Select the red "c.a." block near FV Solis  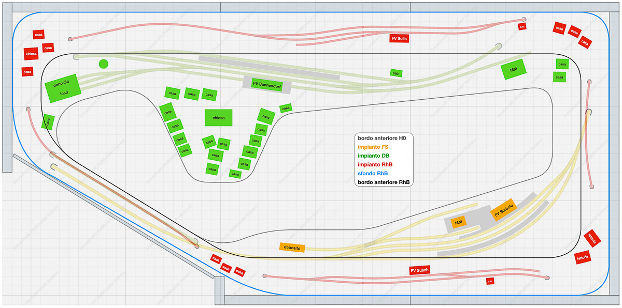(522, 26)
